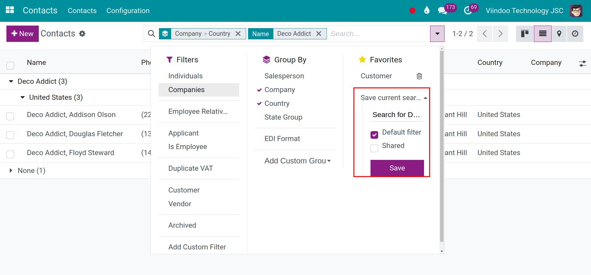591x275 pixels.
Task: Open the apps grid home menu
Action: click(x=10, y=10)
